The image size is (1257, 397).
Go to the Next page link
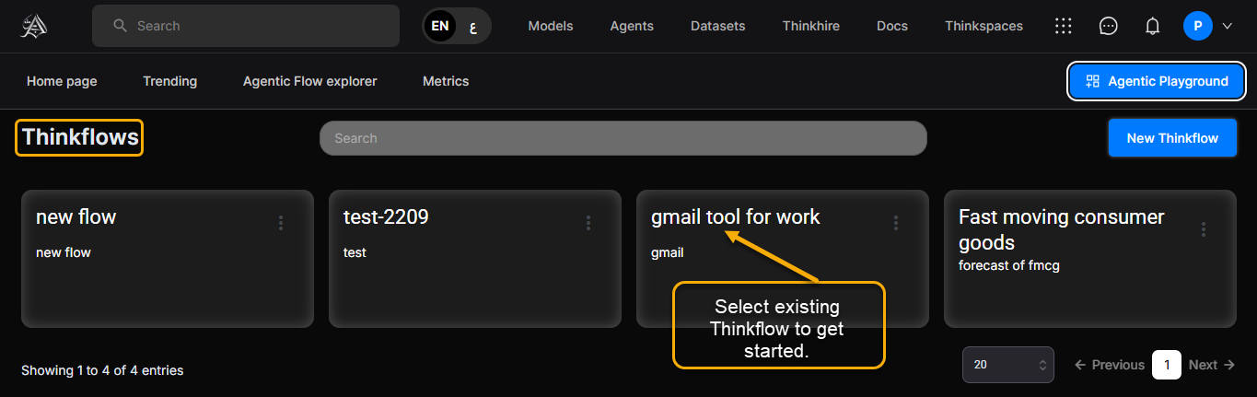1211,365
